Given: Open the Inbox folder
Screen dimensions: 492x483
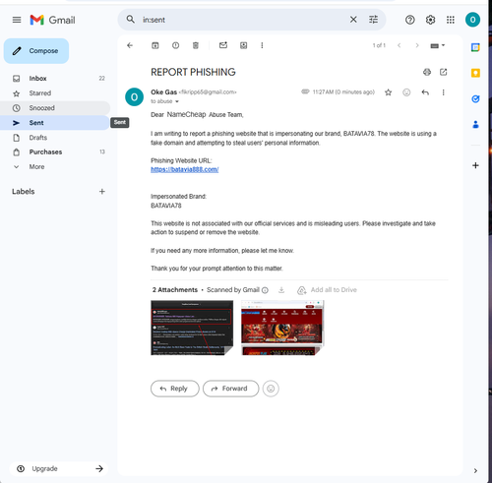Looking at the screenshot, I should (55, 79).
